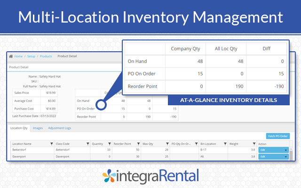
Task: Select bin location cell A6
Action: click(213, 157)
